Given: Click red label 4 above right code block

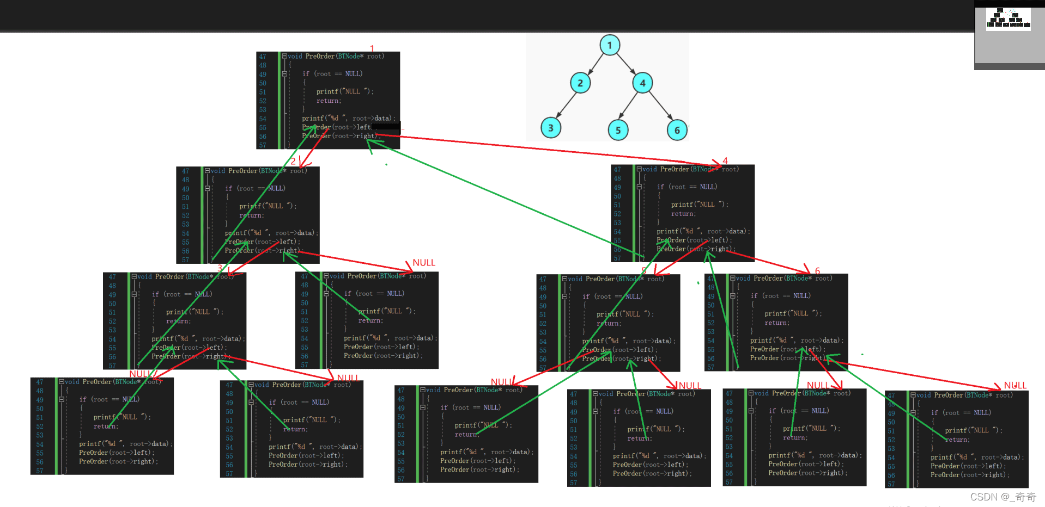Looking at the screenshot, I should click(x=725, y=161).
